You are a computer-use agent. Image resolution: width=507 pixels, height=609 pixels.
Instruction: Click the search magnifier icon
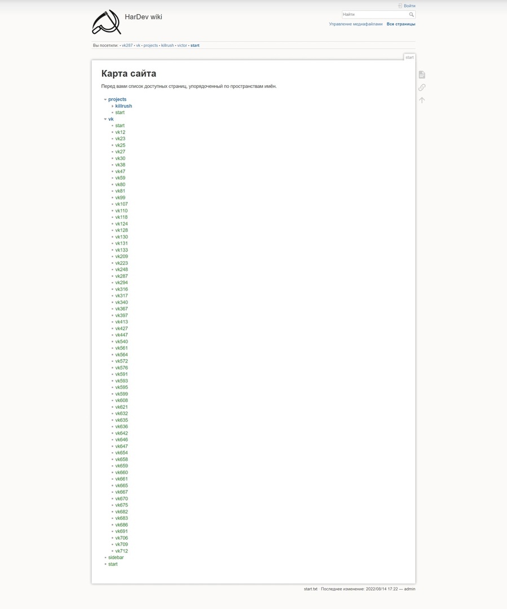coord(412,14)
